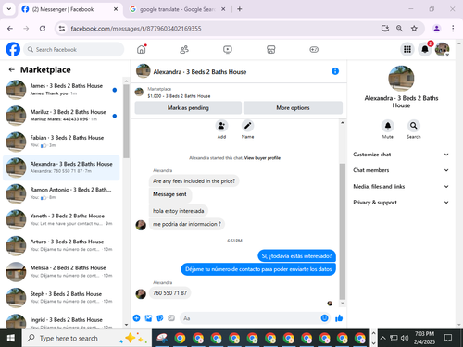The height and width of the screenshot is (347, 463).
Task: Click the conversation list scrollbar
Action: pos(126,121)
